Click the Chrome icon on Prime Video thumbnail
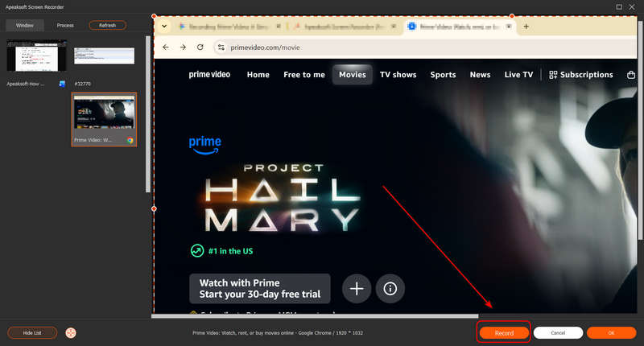The image size is (644, 346). click(x=130, y=140)
